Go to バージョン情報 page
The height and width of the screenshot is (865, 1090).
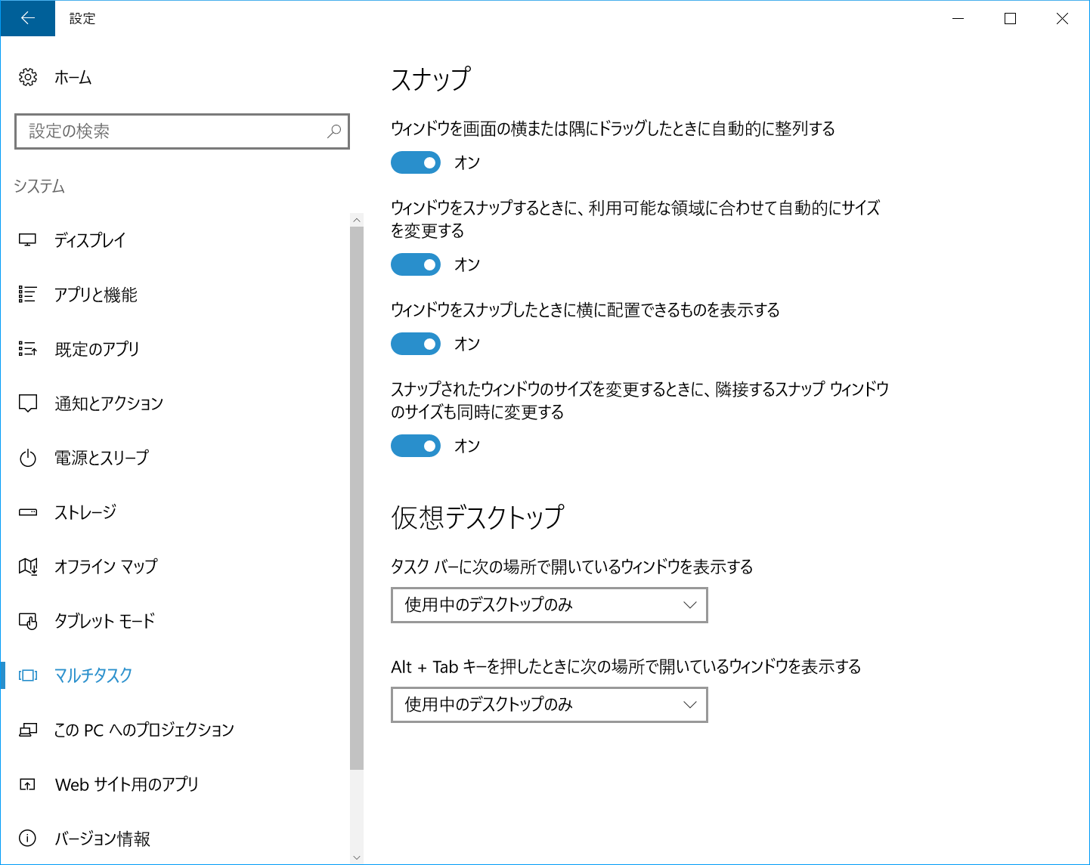coord(102,839)
